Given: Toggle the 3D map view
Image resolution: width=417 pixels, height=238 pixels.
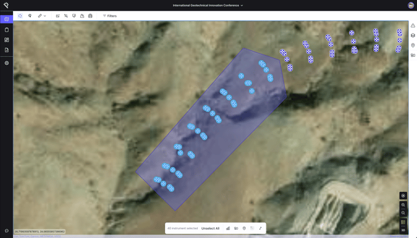Looking at the screenshot, I should [403, 231].
